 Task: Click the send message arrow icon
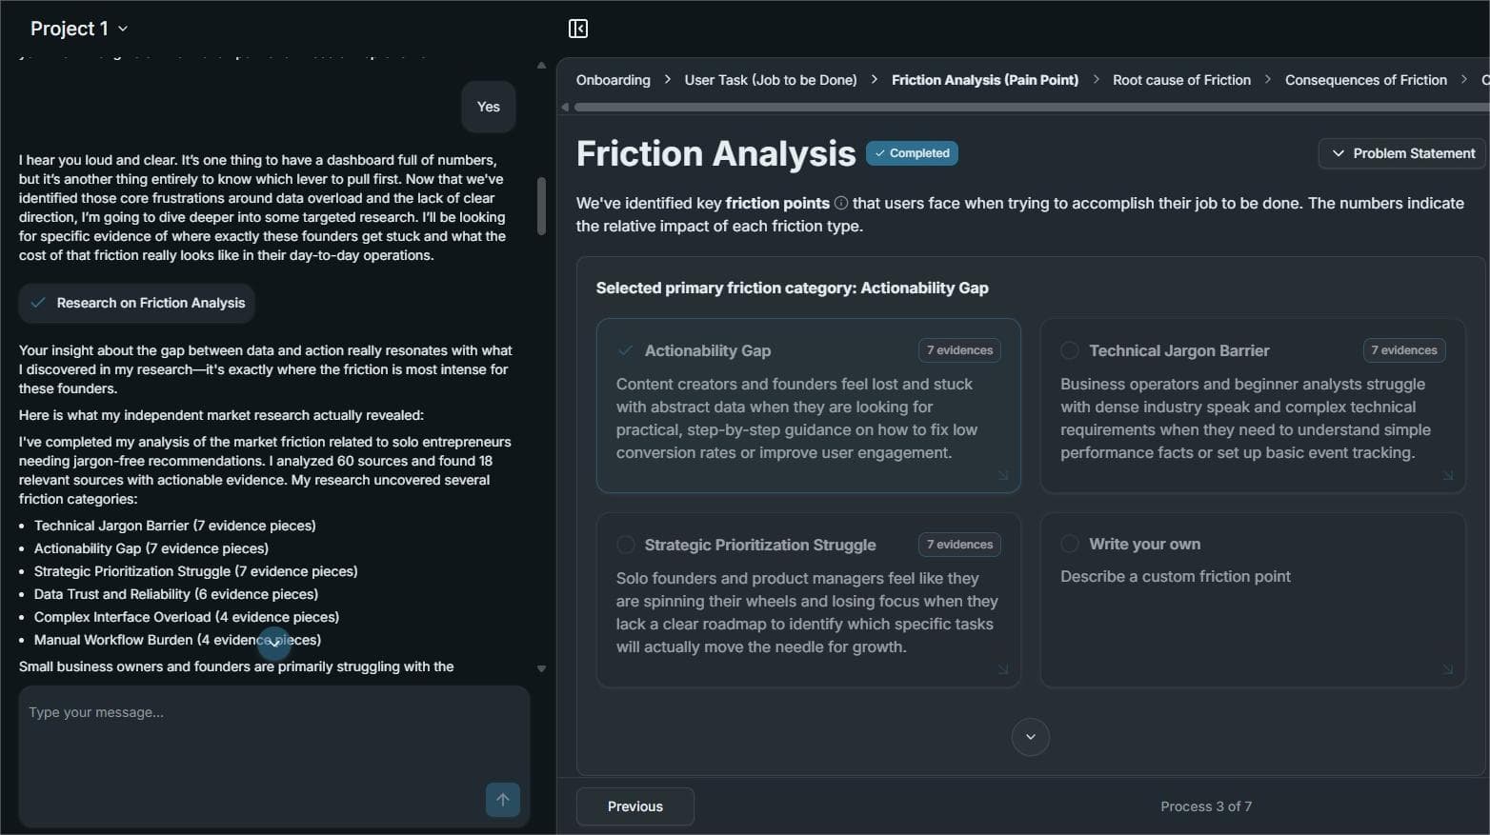502,800
